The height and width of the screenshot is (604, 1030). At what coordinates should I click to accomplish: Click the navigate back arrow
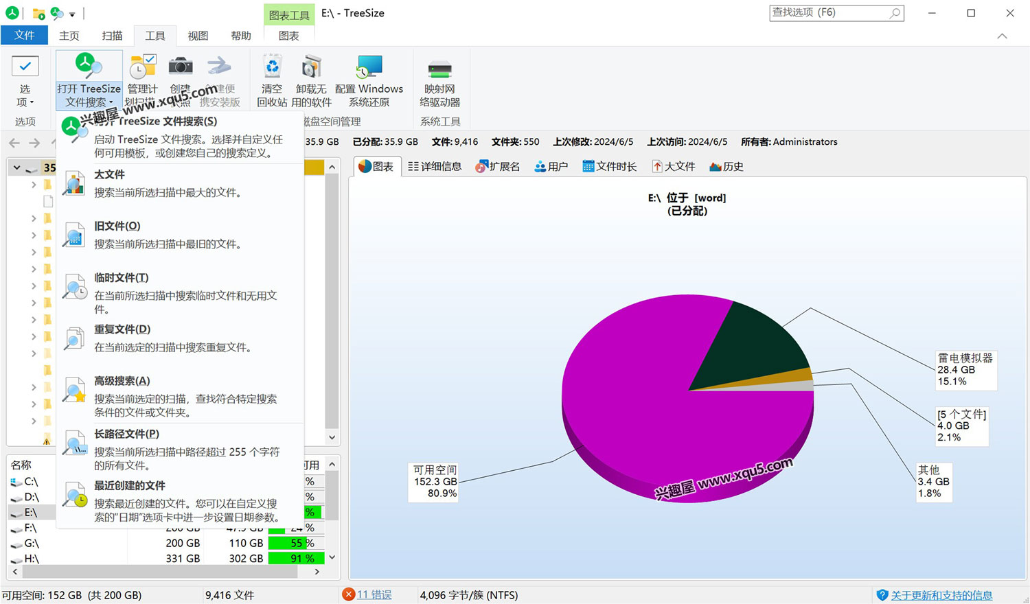(14, 143)
